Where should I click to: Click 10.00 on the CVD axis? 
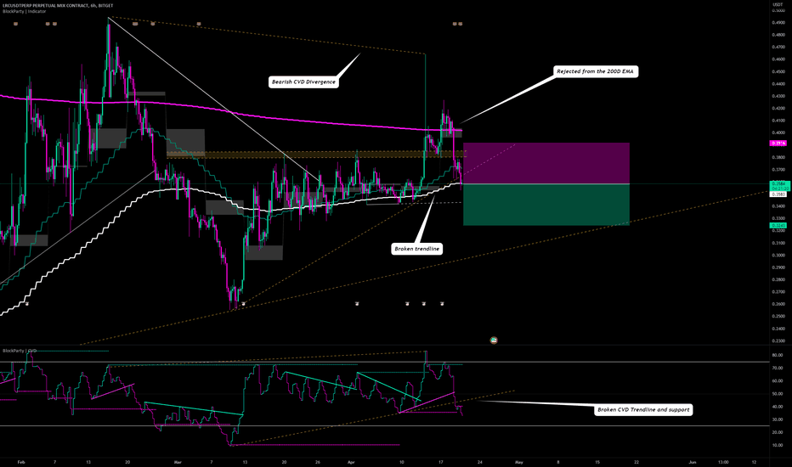click(778, 445)
